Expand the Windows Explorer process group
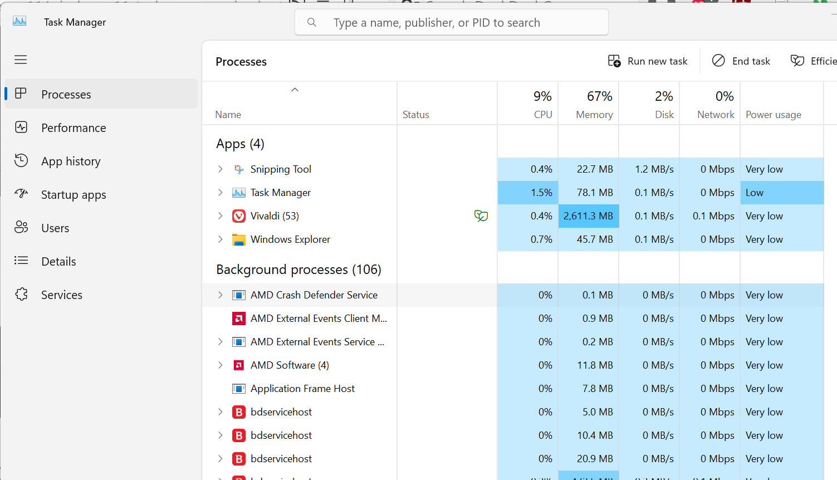The height and width of the screenshot is (480, 837). [221, 239]
